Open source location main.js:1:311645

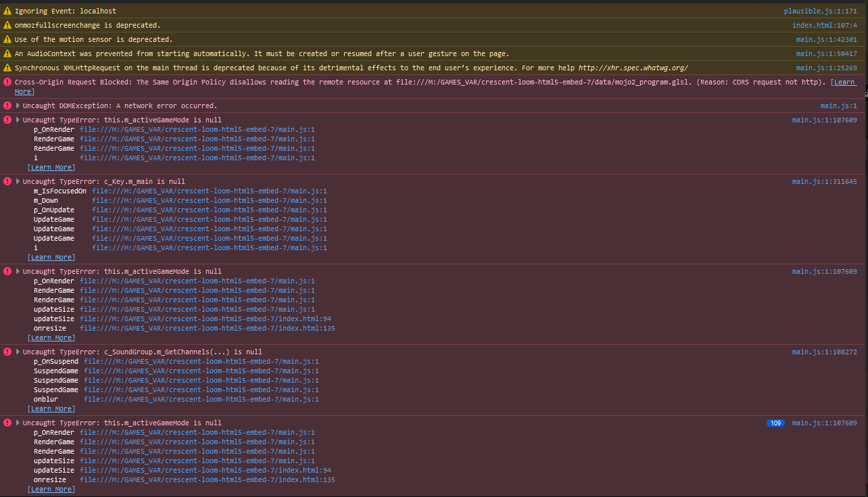[x=824, y=182]
